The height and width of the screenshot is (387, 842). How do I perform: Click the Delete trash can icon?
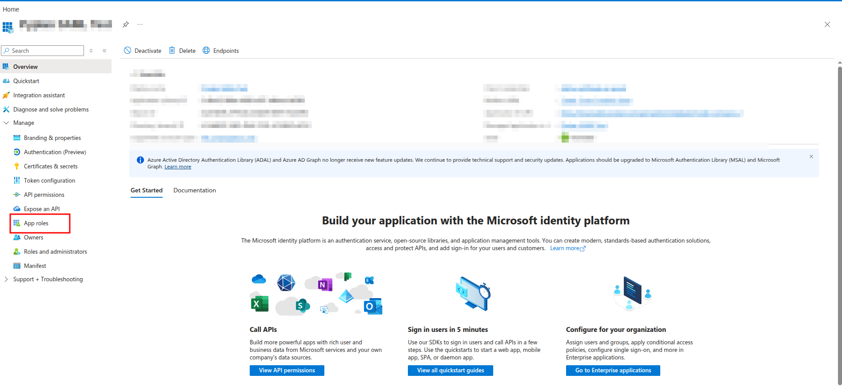(172, 50)
